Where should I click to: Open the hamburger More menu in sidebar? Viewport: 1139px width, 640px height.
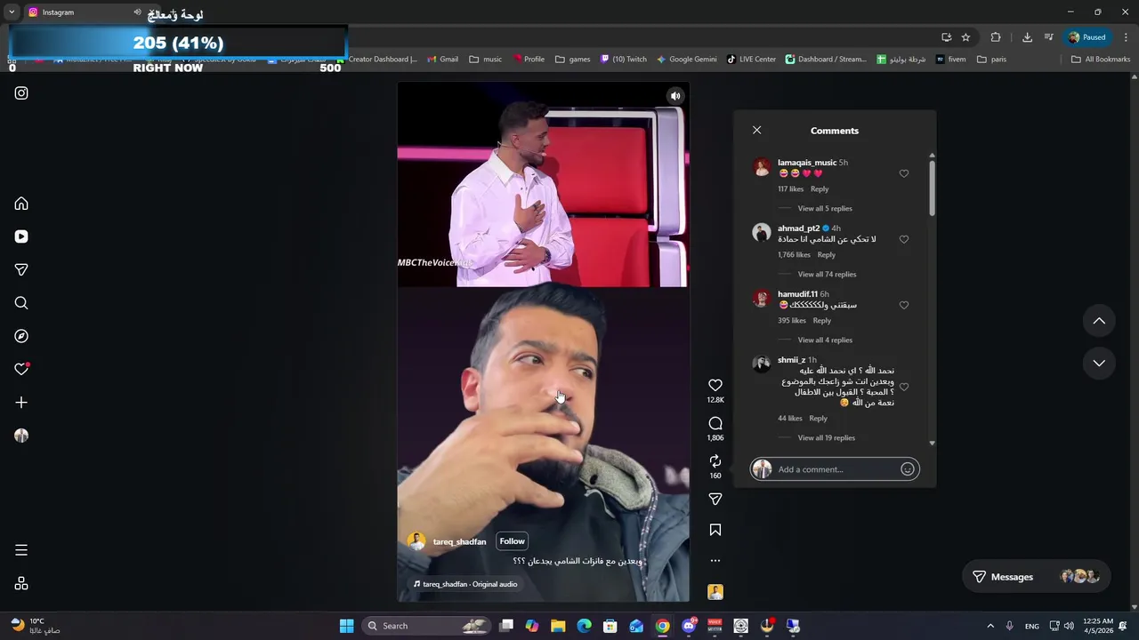pyautogui.click(x=21, y=550)
